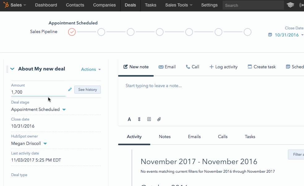Click the drag handle beside About My new deal
Image resolution: width=304 pixels, height=186 pixels.
click(x=7, y=69)
